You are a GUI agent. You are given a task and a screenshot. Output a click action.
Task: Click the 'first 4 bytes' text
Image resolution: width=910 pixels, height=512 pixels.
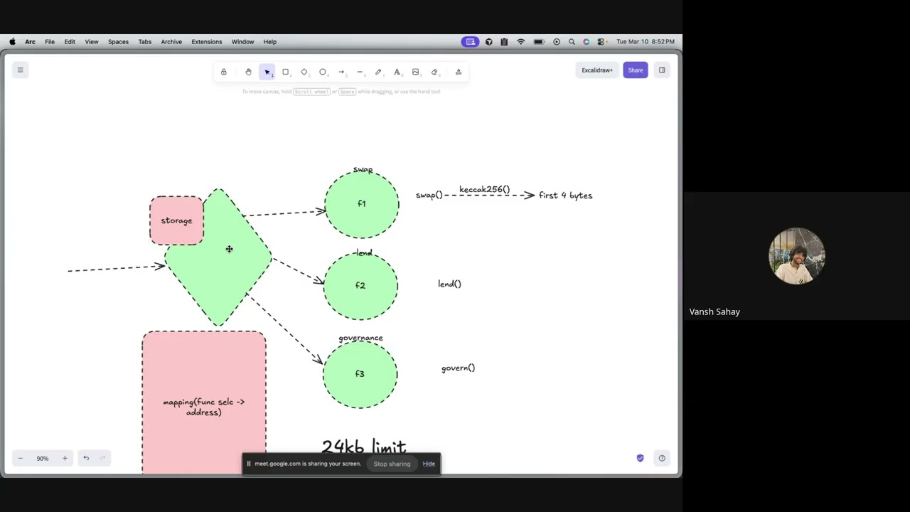tap(565, 196)
